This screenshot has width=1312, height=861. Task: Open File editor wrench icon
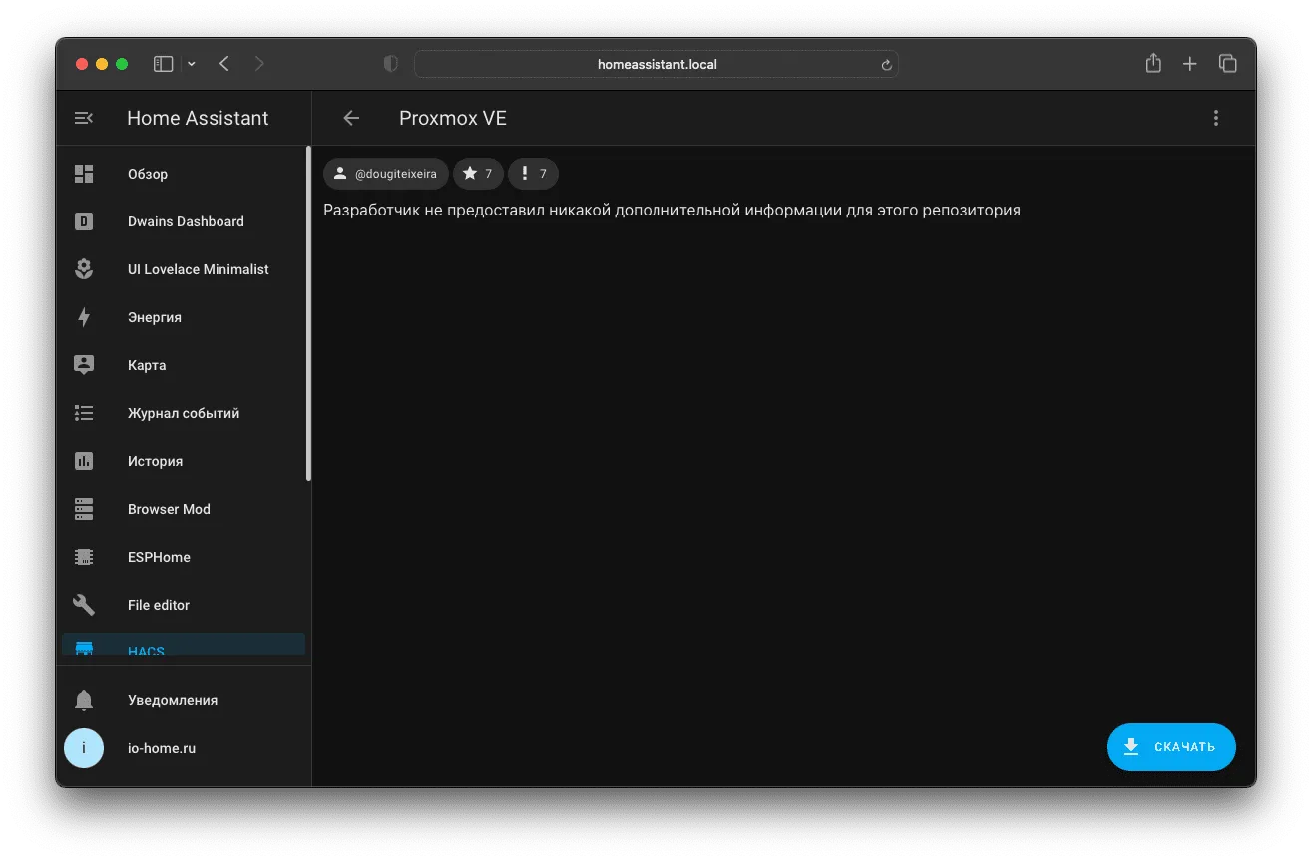[x=84, y=605]
